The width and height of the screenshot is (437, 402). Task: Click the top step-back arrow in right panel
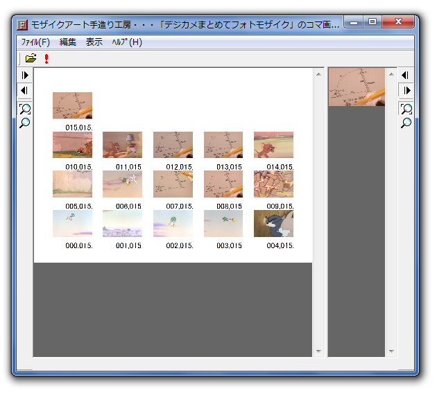click(406, 75)
